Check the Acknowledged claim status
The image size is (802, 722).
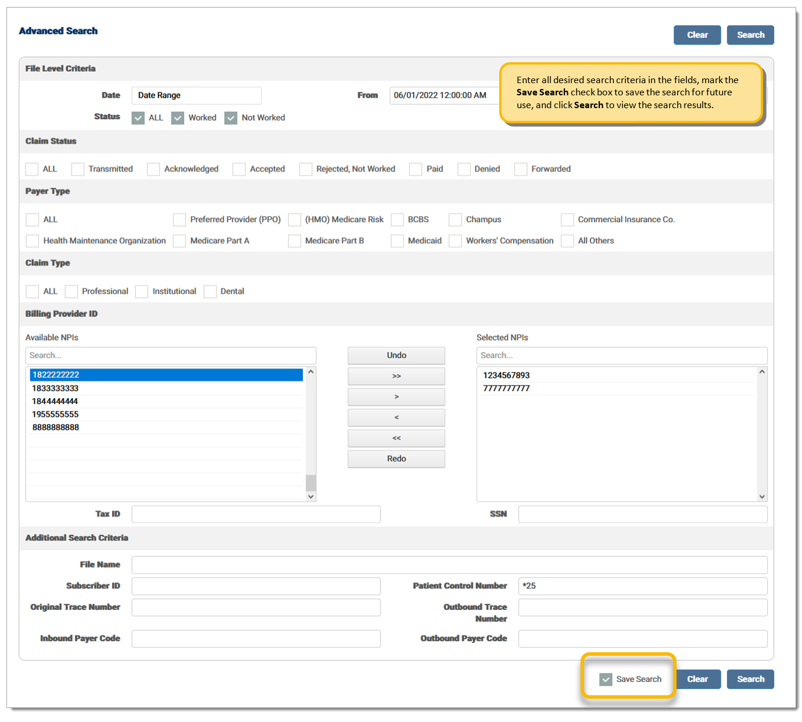pos(153,169)
